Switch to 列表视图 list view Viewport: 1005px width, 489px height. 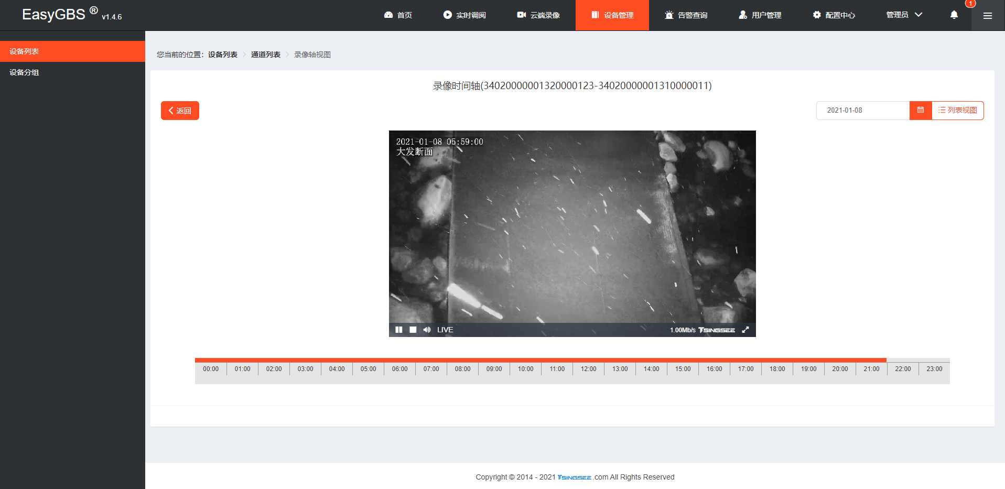pyautogui.click(x=958, y=111)
